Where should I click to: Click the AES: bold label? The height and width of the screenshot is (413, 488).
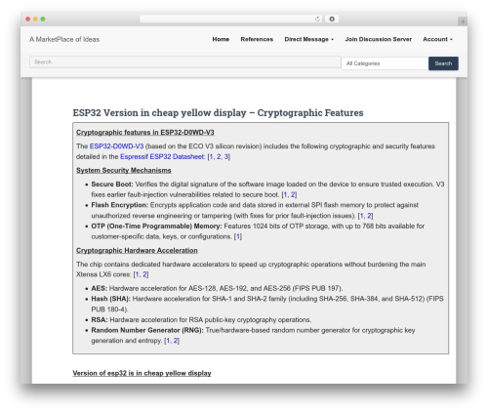click(x=100, y=288)
